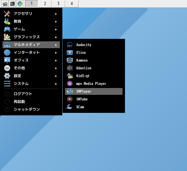Viewport: 187px width, 171px height.
Task: Launch mpv Media Player
Action: click(x=94, y=84)
